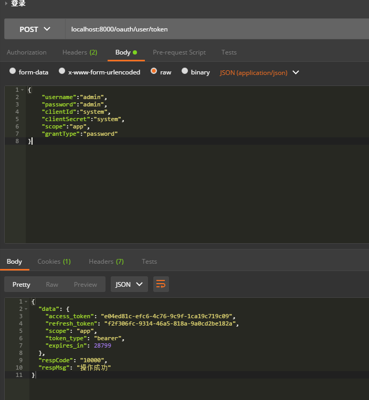Click the request "scope":"app" line

[66, 126]
